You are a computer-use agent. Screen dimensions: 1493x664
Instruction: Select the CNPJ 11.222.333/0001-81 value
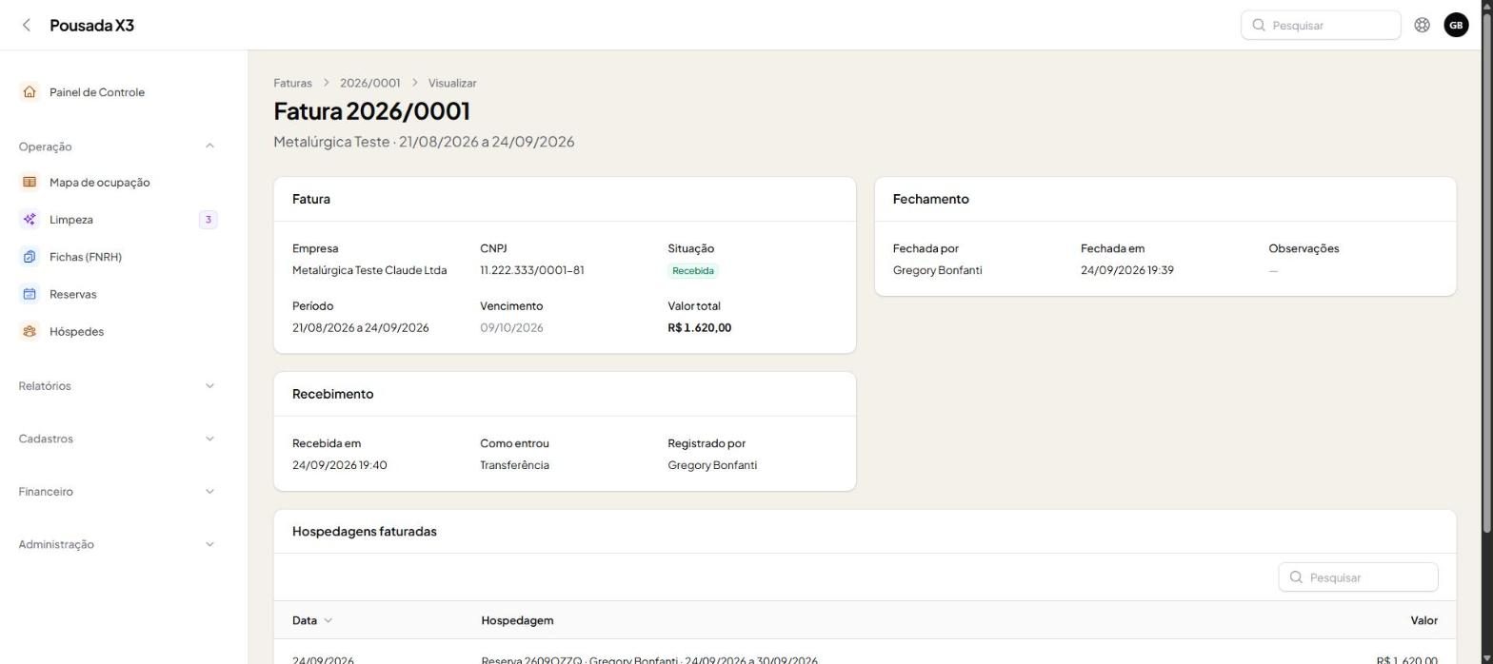532,270
